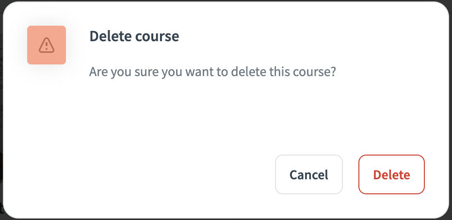Select the exclamation mark warning symbol
The width and height of the screenshot is (452, 220).
(x=47, y=46)
